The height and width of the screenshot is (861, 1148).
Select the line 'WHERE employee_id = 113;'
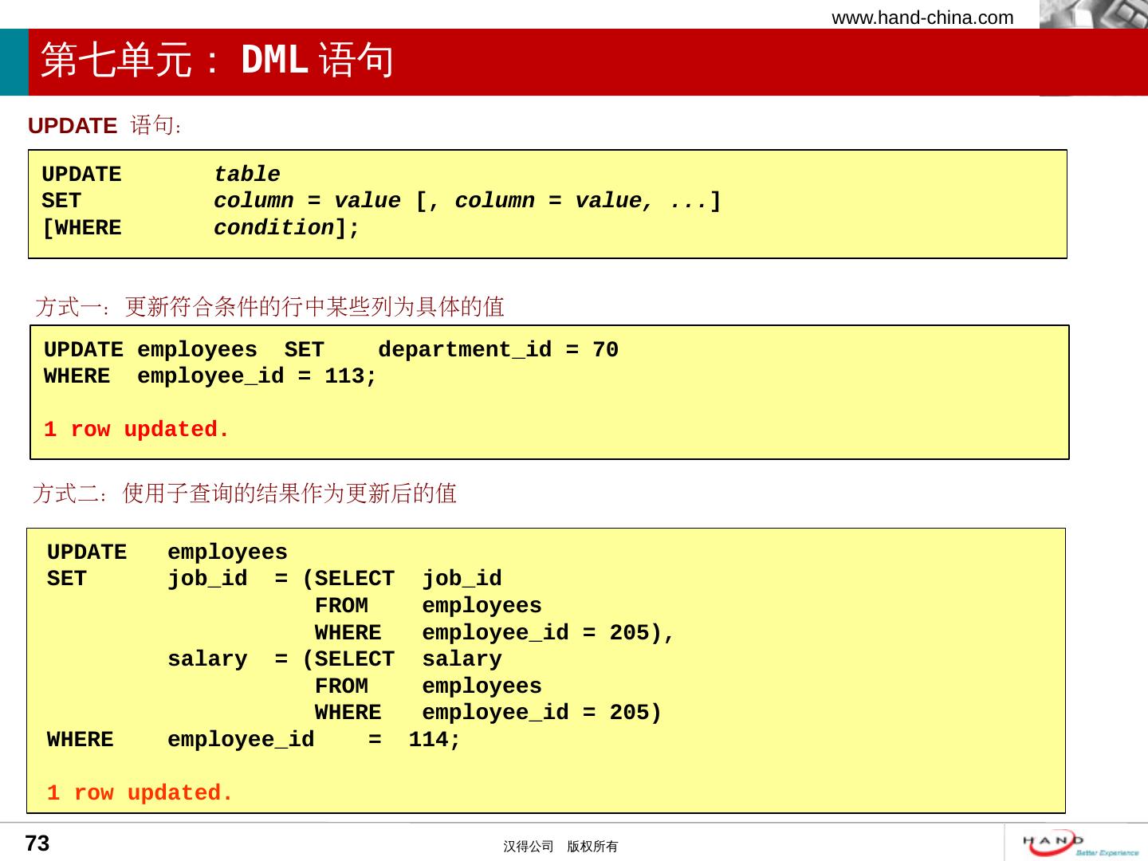point(210,376)
